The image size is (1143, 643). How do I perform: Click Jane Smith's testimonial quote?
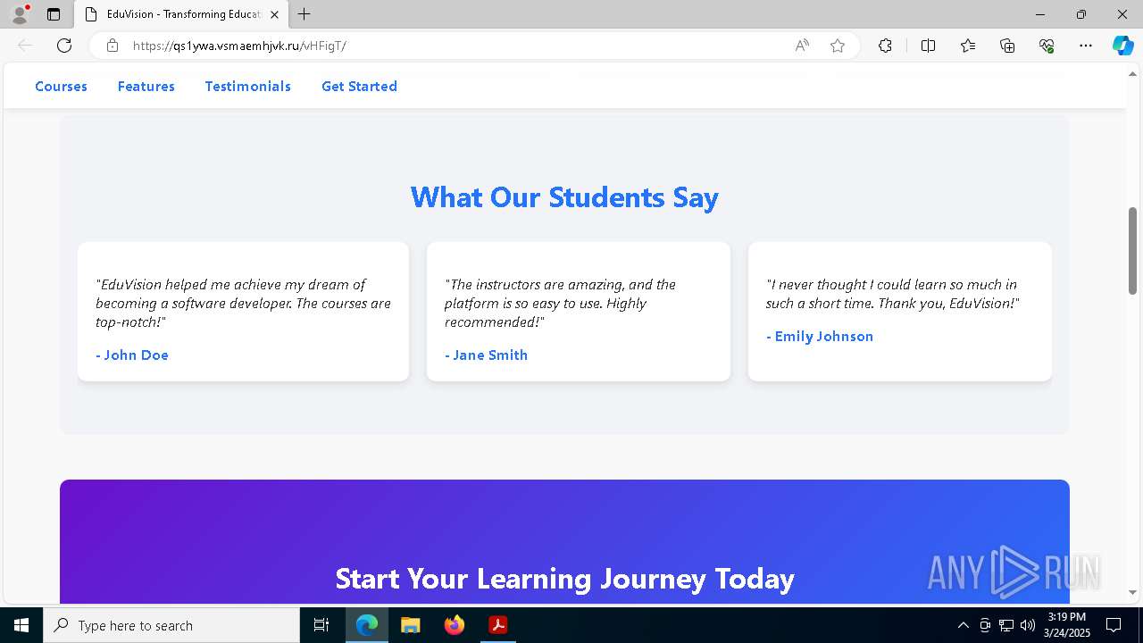[560, 303]
